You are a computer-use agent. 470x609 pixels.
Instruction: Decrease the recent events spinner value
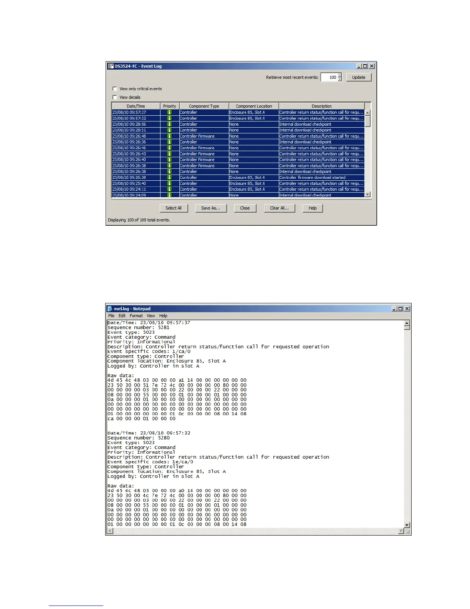(339, 79)
